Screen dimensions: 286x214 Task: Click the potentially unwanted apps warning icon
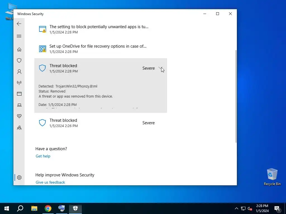(x=42, y=29)
